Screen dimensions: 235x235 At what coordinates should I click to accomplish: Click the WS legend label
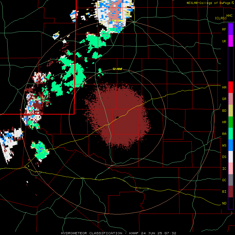point(224,145)
